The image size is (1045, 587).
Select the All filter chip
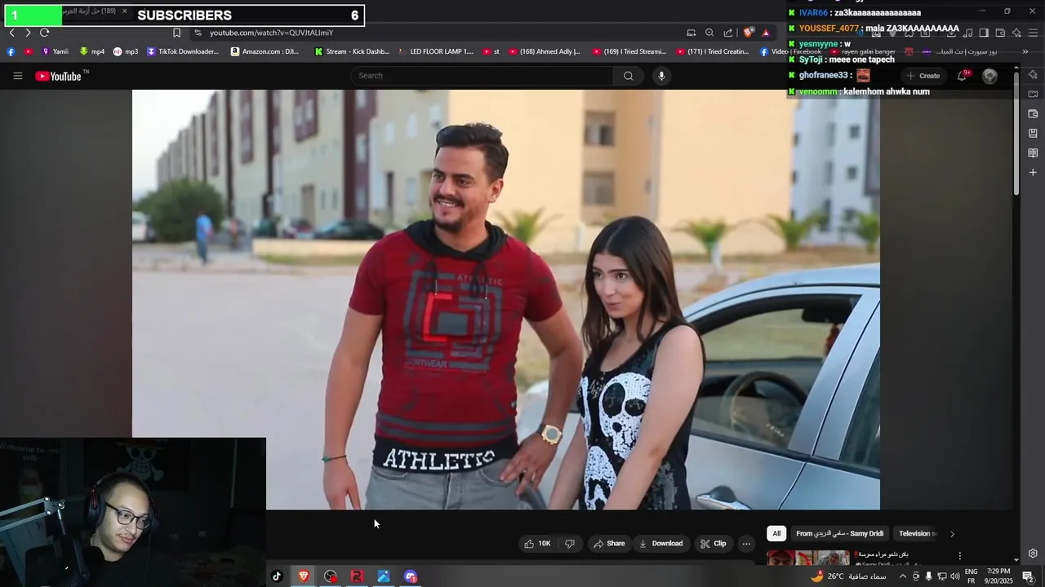(x=776, y=533)
